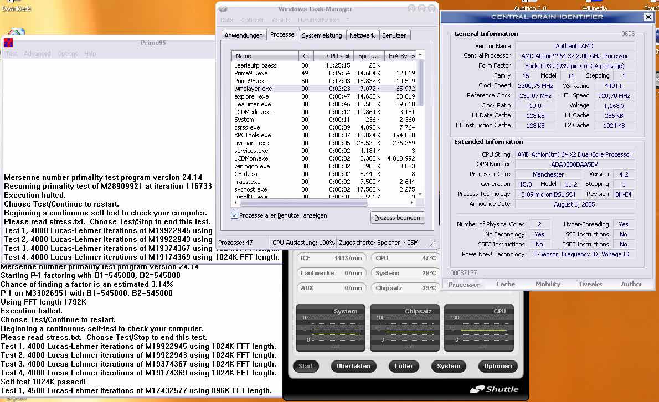Image resolution: width=659 pixels, height=402 pixels.
Task: Click the ICE 1113/min fan reading
Action: pos(331,258)
